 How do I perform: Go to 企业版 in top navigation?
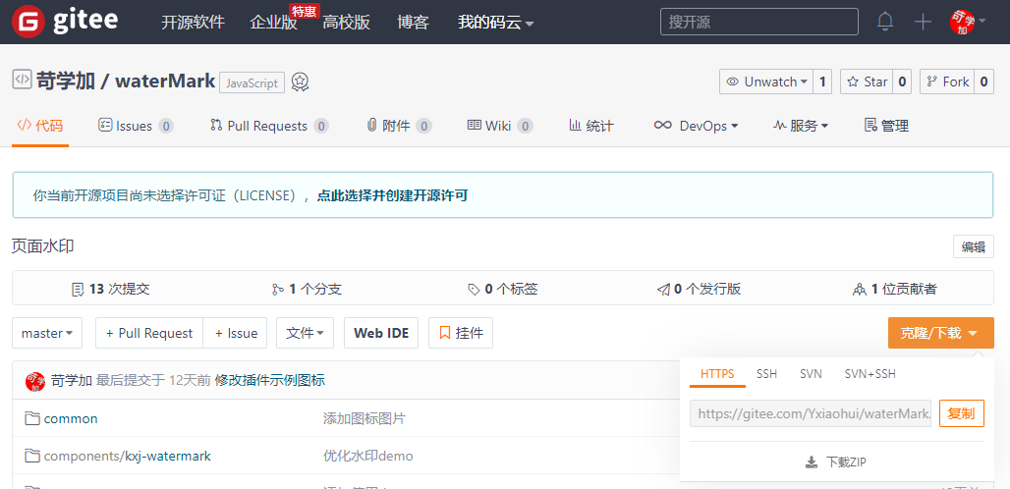point(274,23)
